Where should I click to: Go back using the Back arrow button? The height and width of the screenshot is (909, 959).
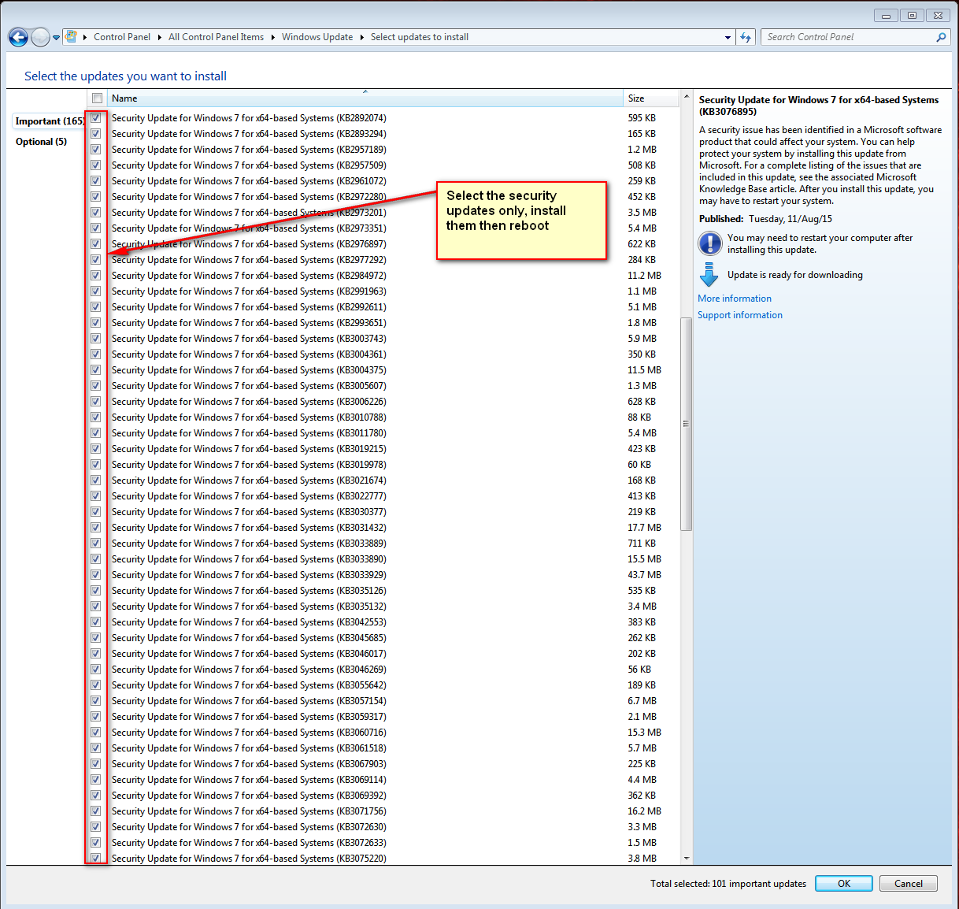(18, 37)
